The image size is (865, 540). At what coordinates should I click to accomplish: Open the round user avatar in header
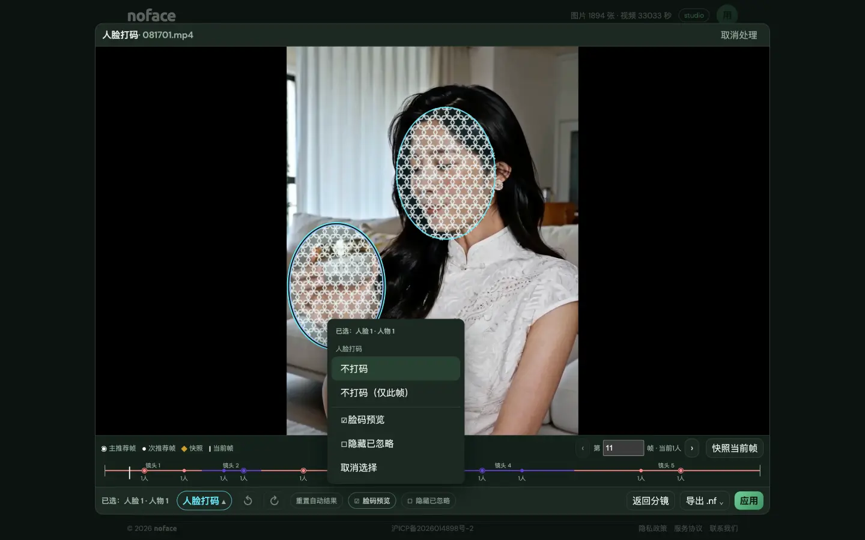tap(727, 15)
